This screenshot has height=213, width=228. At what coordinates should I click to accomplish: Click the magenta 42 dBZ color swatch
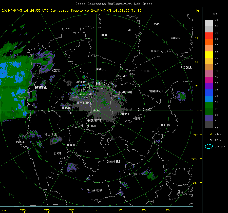pos(209,80)
